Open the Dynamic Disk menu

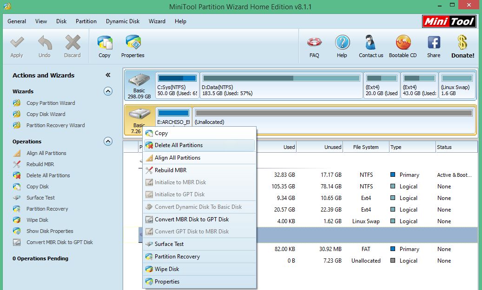click(123, 21)
